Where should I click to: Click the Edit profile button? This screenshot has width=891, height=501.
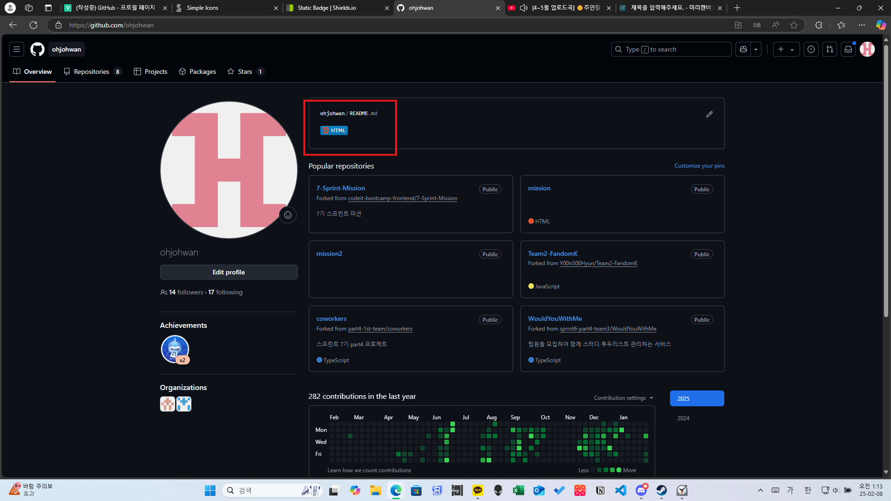pyautogui.click(x=228, y=272)
